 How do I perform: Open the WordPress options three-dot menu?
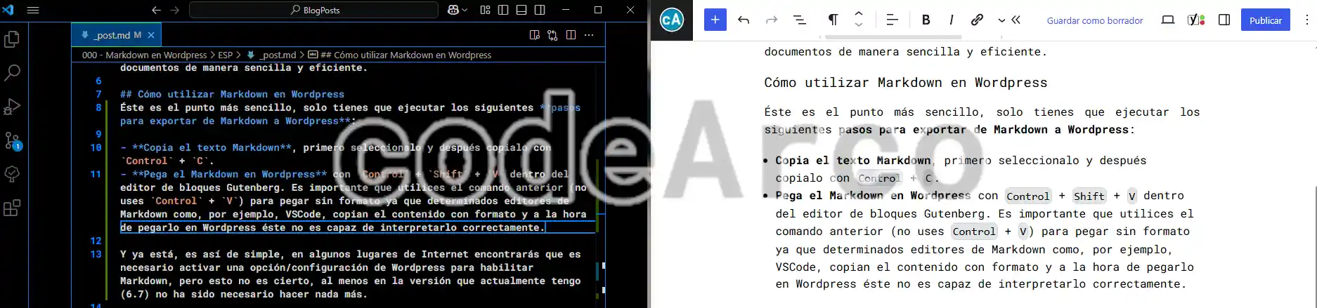1306,20
